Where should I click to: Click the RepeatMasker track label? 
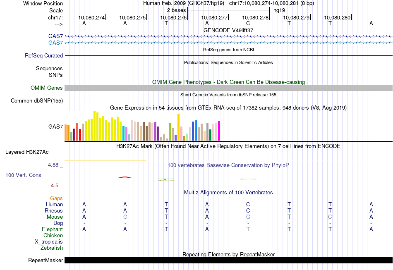46,260
